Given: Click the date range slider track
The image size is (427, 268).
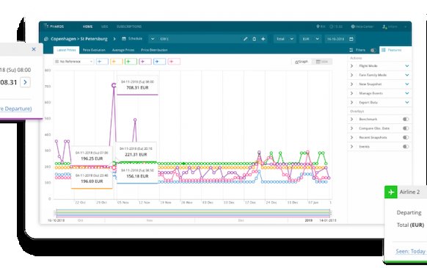Looking at the screenshot, I should 193,213.
